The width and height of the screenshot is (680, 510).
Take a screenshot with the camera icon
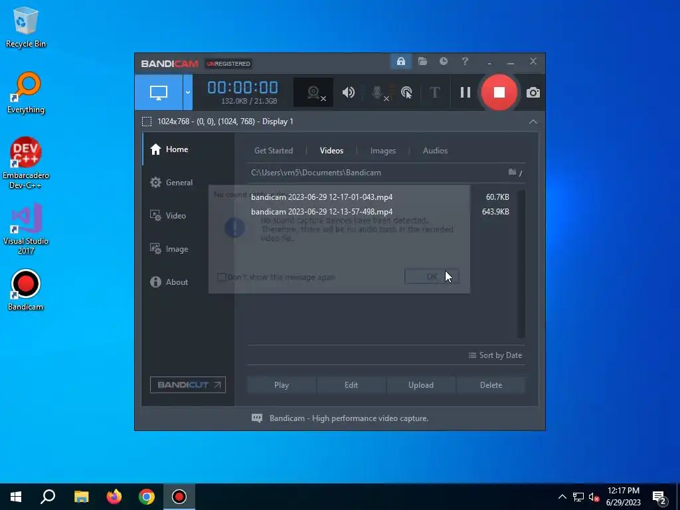tap(533, 93)
